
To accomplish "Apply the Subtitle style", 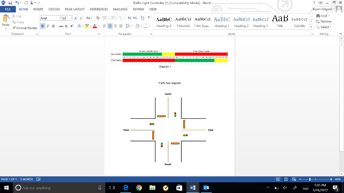I will pyautogui.click(x=299, y=22).
